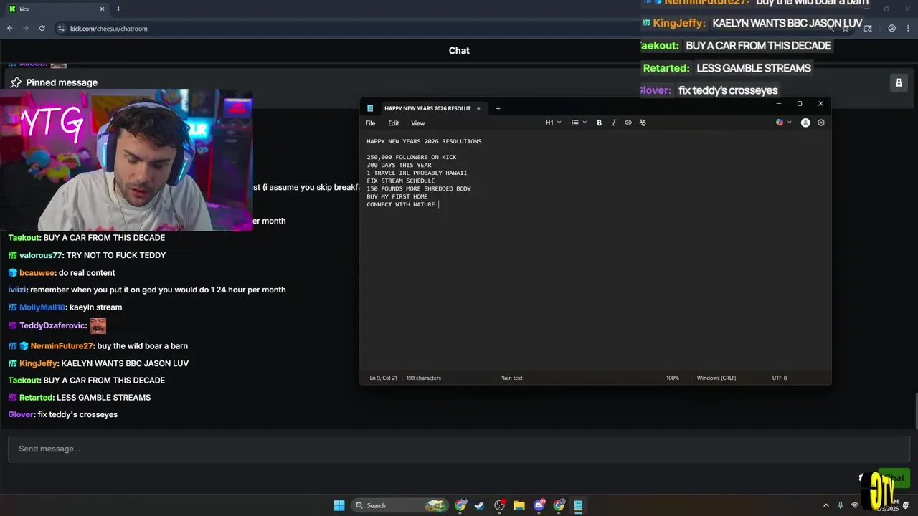Image resolution: width=918 pixels, height=516 pixels.
Task: Click the line BUY MY FIRST HOME
Action: click(x=397, y=196)
